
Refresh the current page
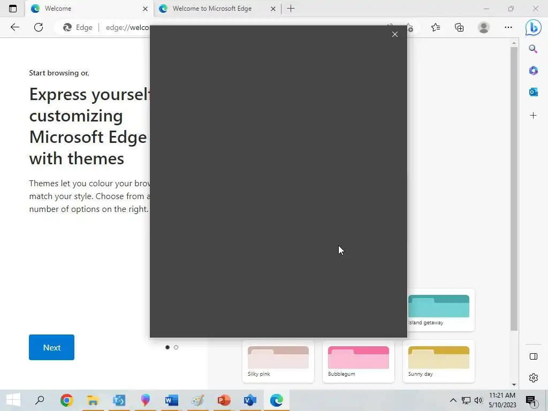pyautogui.click(x=39, y=27)
